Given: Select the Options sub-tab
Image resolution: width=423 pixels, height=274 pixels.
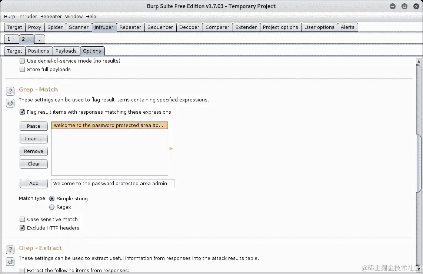Looking at the screenshot, I should pyautogui.click(x=92, y=51).
